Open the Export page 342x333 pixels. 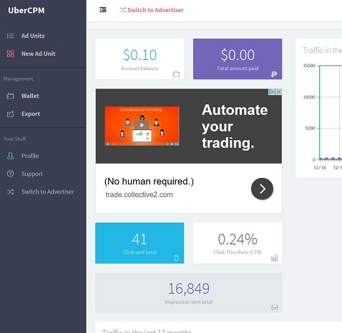click(x=31, y=114)
